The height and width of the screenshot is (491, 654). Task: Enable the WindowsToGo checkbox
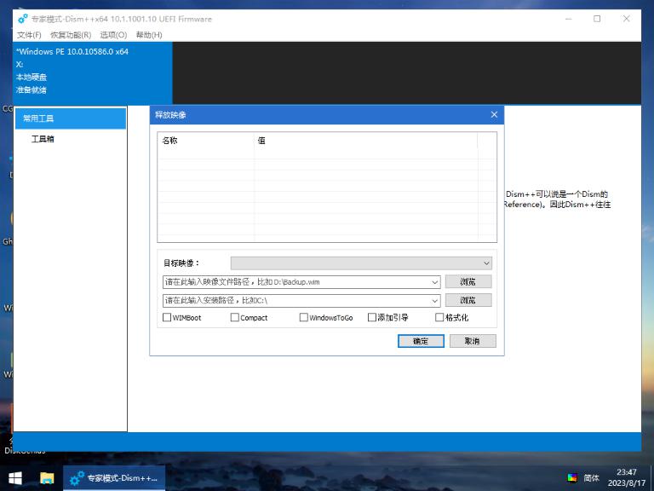[x=304, y=317]
